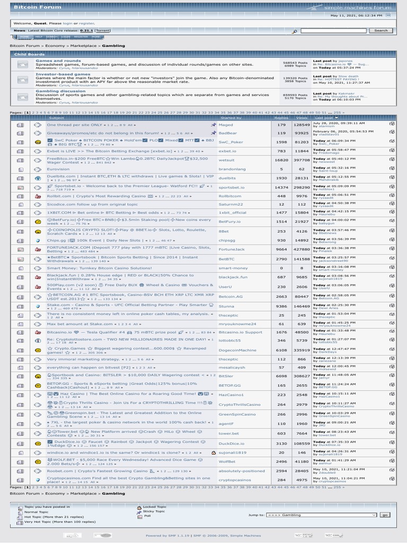Click the smiley icon in the BetFury.io row
This screenshot has height=543, width=407.
38,222
